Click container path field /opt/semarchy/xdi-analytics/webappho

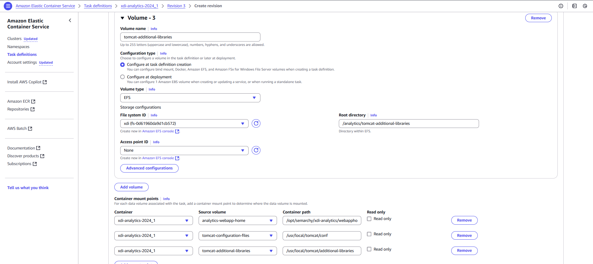(x=322, y=221)
